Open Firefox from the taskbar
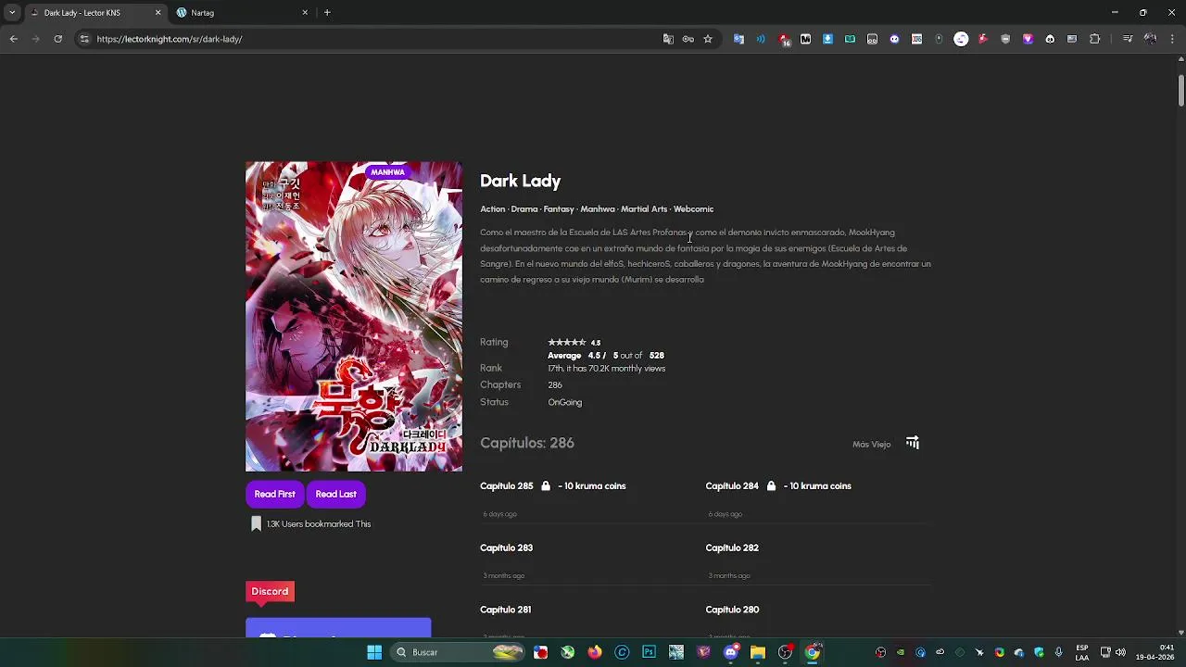 (x=595, y=652)
